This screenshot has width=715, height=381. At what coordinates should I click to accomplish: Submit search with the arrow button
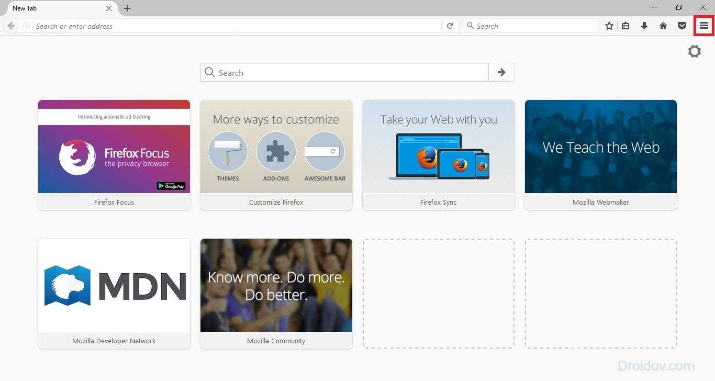point(501,72)
